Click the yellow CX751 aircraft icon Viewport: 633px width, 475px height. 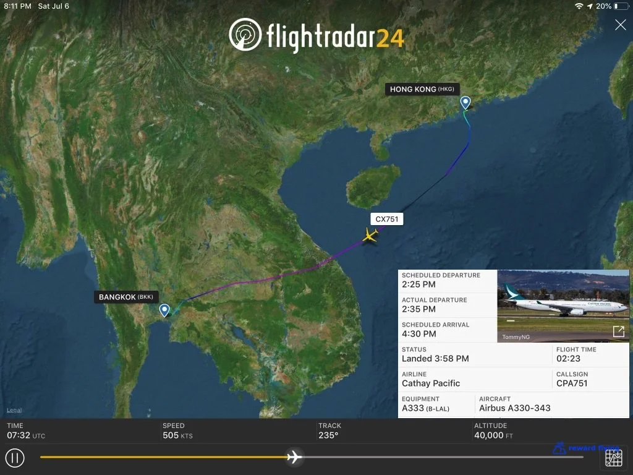(370, 235)
